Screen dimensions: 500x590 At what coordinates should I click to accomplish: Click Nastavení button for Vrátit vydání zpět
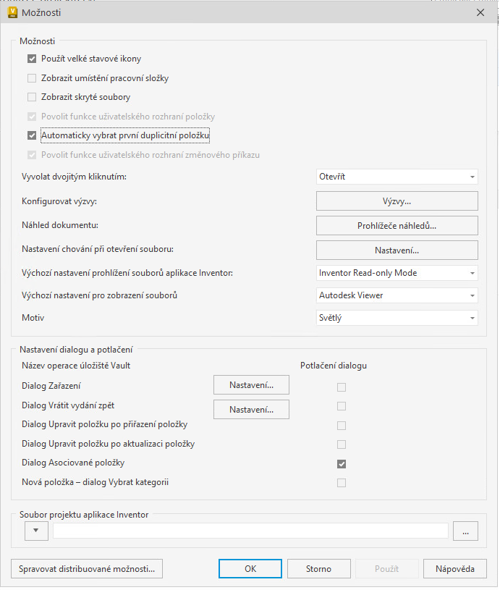point(251,410)
